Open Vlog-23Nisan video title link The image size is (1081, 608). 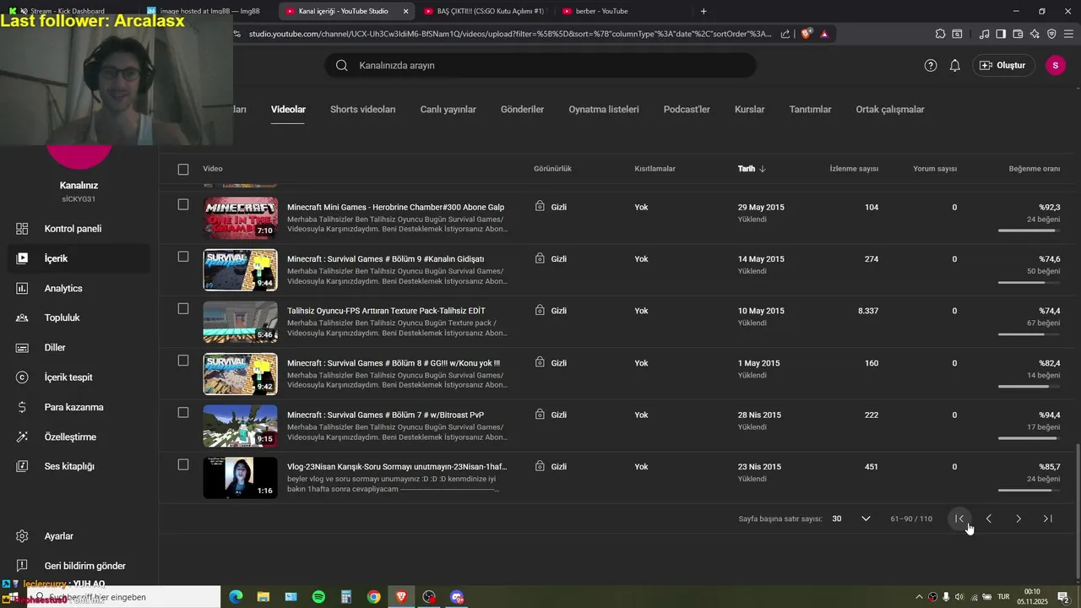397,467
